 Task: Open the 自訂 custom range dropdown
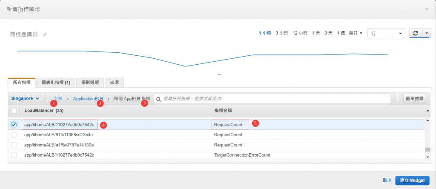[356, 33]
